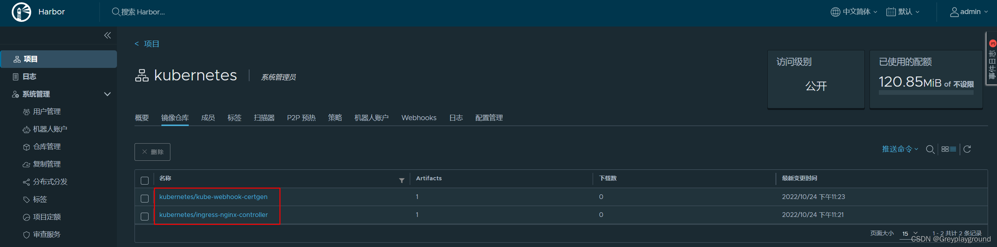Select all repositories via header checkbox
The image size is (997, 247).
click(145, 181)
